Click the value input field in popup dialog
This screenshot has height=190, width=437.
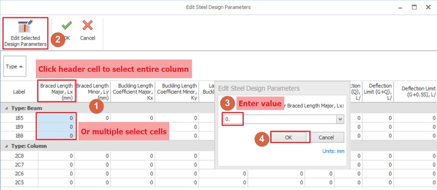280,119
